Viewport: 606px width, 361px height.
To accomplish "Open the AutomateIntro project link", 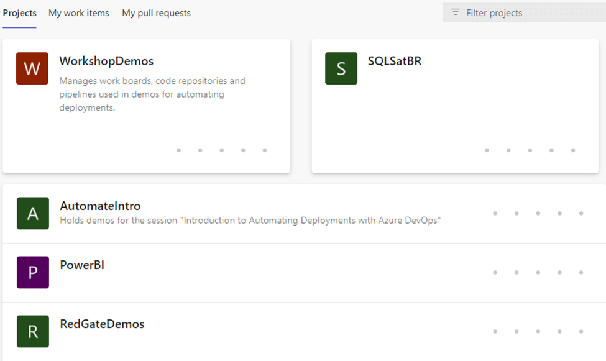I will click(x=100, y=206).
